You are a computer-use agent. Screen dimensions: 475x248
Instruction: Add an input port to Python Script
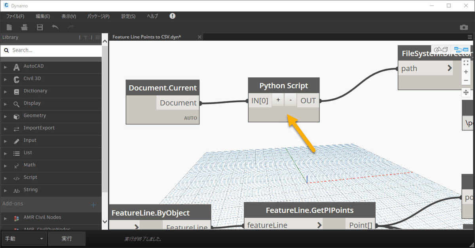278,100
